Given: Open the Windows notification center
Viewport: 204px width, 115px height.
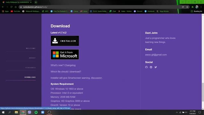Looking at the screenshot, I should point(200,112).
